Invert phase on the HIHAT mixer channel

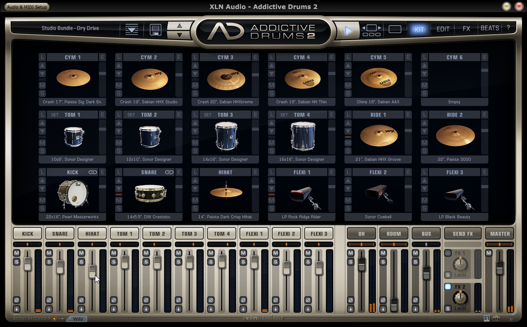pyautogui.click(x=81, y=300)
